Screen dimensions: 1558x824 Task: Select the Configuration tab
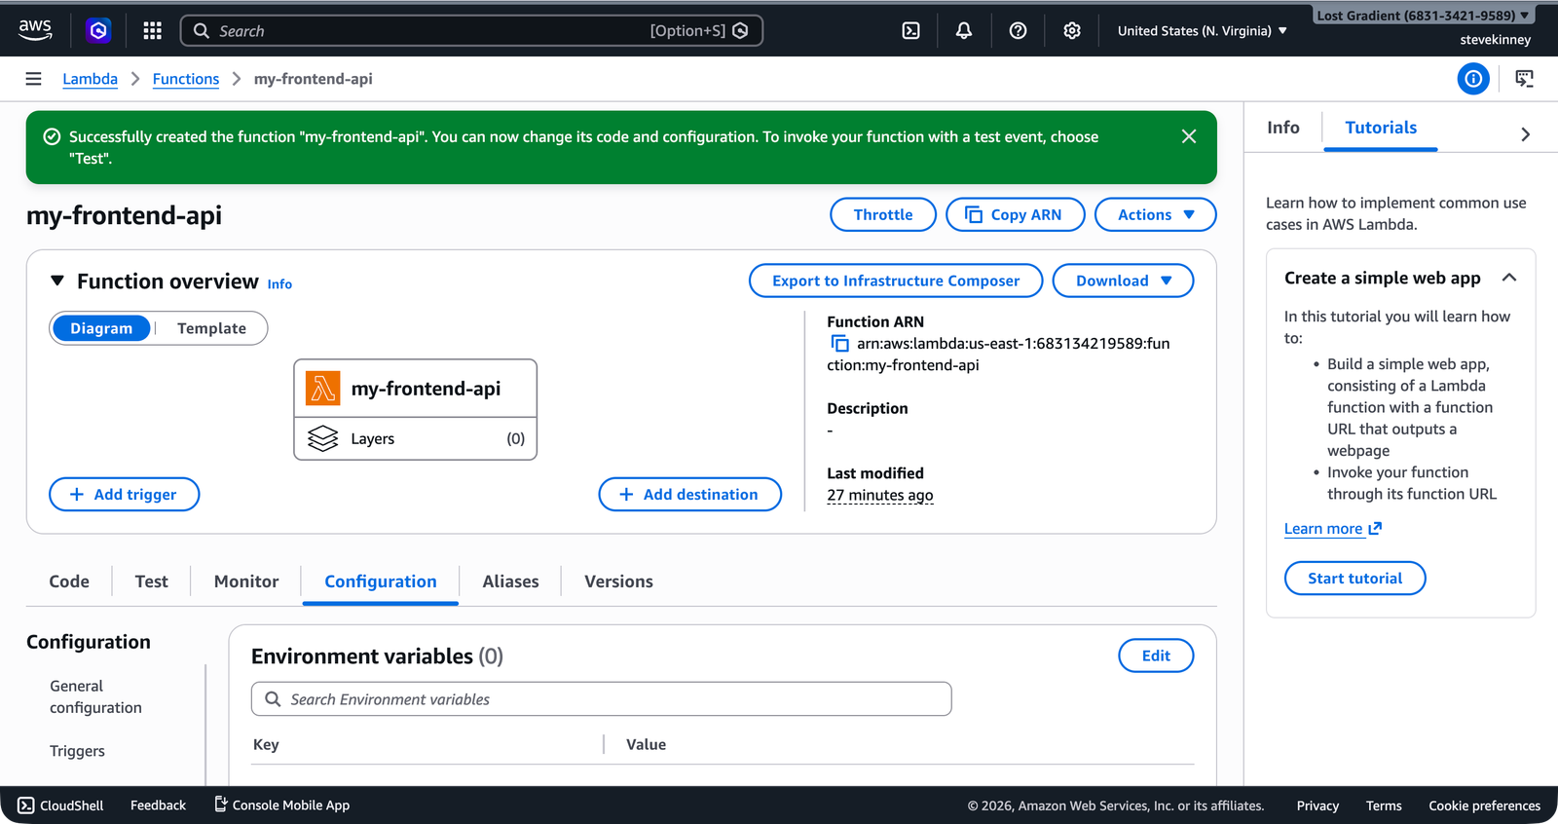[381, 581]
